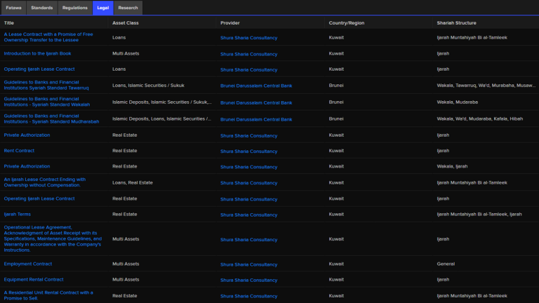Screen dimensions: 539x303
Task: Open Operating Ijarah Lease Contract in Real Estate row
Action: [39, 198]
